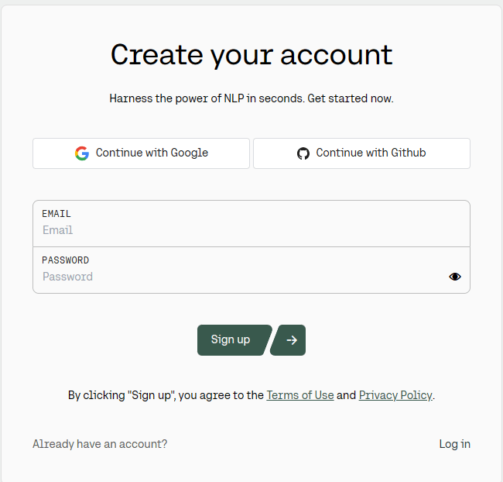Click "Get started now" in the tagline

pos(351,99)
